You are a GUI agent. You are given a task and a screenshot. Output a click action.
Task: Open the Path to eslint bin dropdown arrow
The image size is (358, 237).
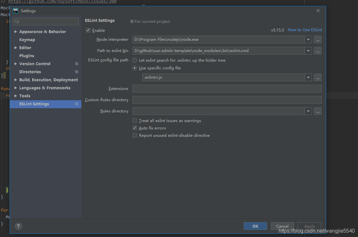[x=308, y=51]
